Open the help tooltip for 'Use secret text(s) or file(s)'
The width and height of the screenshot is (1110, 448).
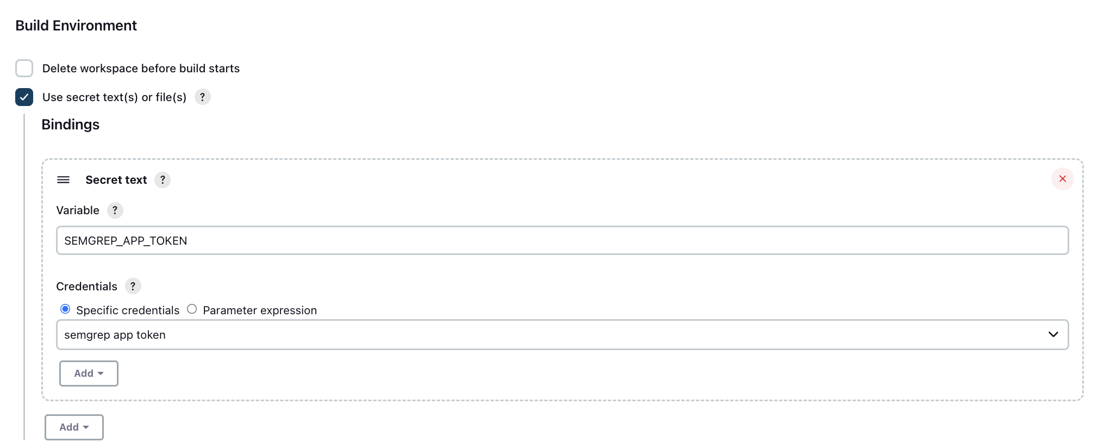[202, 97]
